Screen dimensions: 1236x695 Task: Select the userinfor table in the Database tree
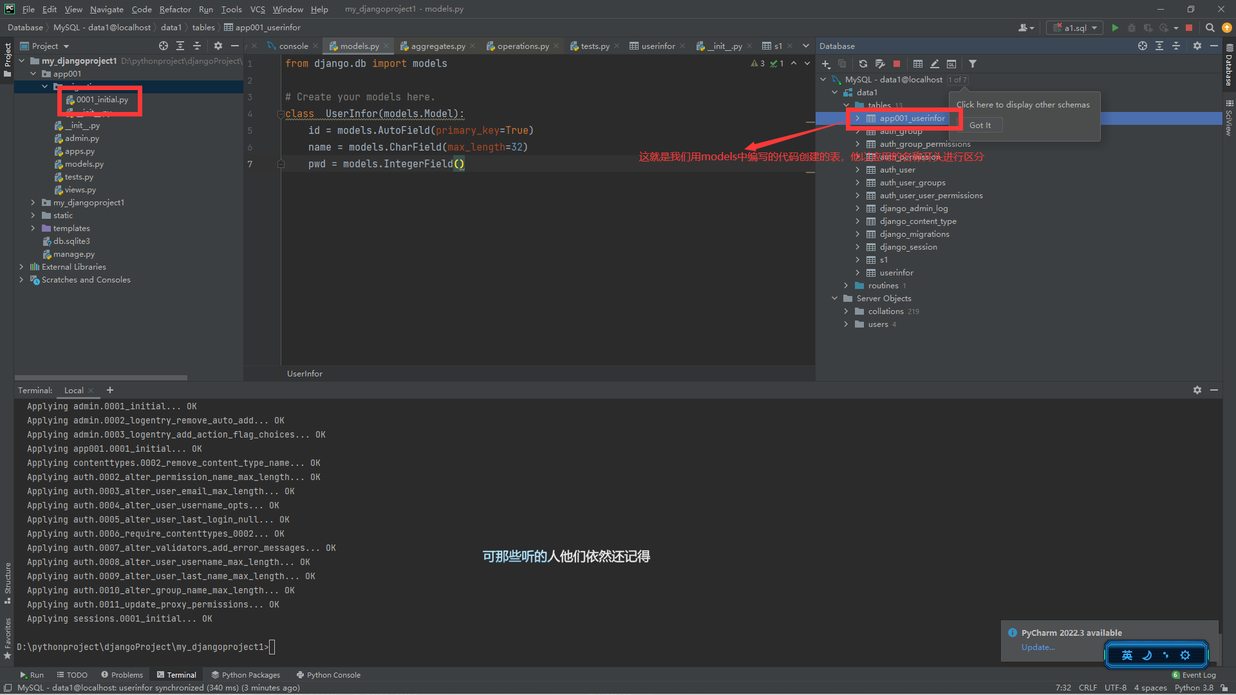(896, 273)
